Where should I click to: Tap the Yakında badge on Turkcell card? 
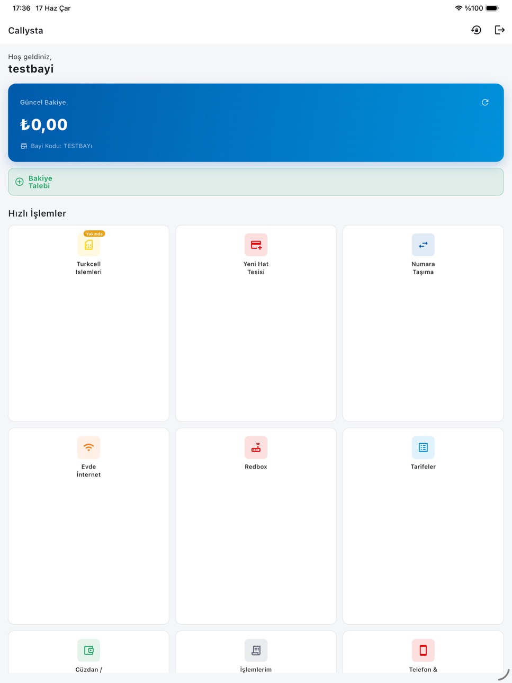tap(94, 233)
